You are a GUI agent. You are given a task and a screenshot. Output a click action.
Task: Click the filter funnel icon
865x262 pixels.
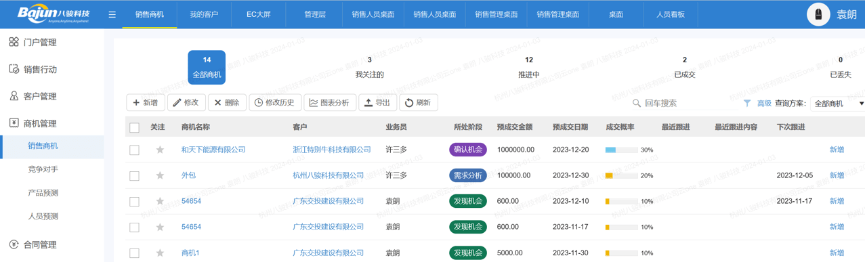click(747, 103)
